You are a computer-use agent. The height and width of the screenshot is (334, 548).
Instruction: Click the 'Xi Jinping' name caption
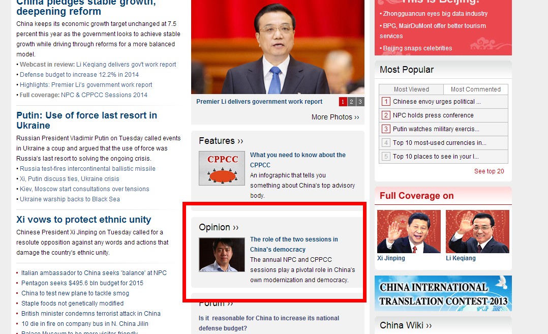pyautogui.click(x=391, y=258)
